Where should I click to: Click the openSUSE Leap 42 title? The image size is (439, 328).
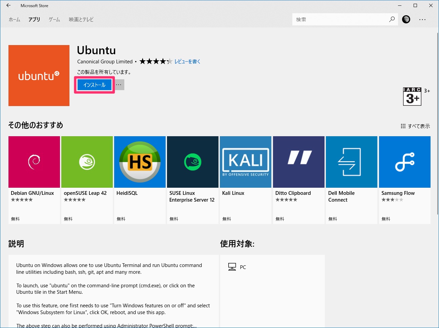pos(85,193)
